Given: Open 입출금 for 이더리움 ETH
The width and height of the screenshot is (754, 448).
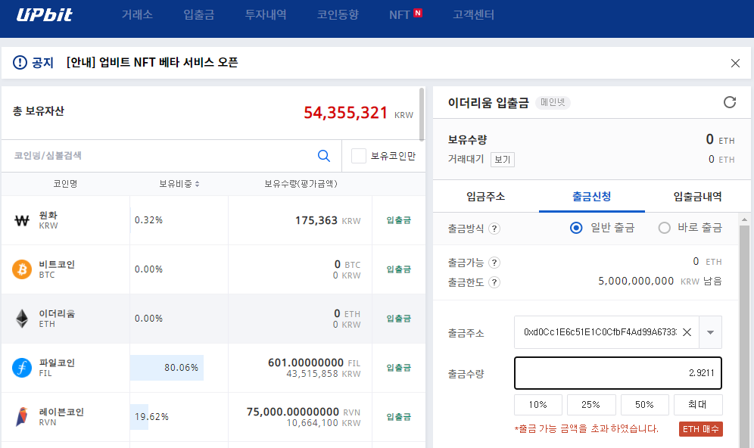Looking at the screenshot, I should (399, 318).
